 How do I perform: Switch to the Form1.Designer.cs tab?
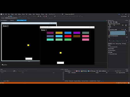4,20
